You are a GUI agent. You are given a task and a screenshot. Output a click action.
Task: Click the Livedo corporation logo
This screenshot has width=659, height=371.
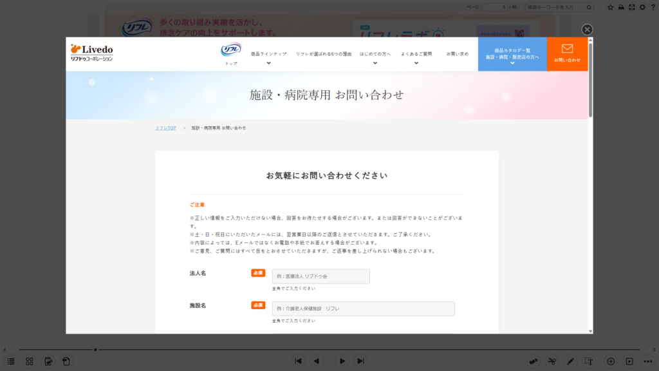(91, 53)
